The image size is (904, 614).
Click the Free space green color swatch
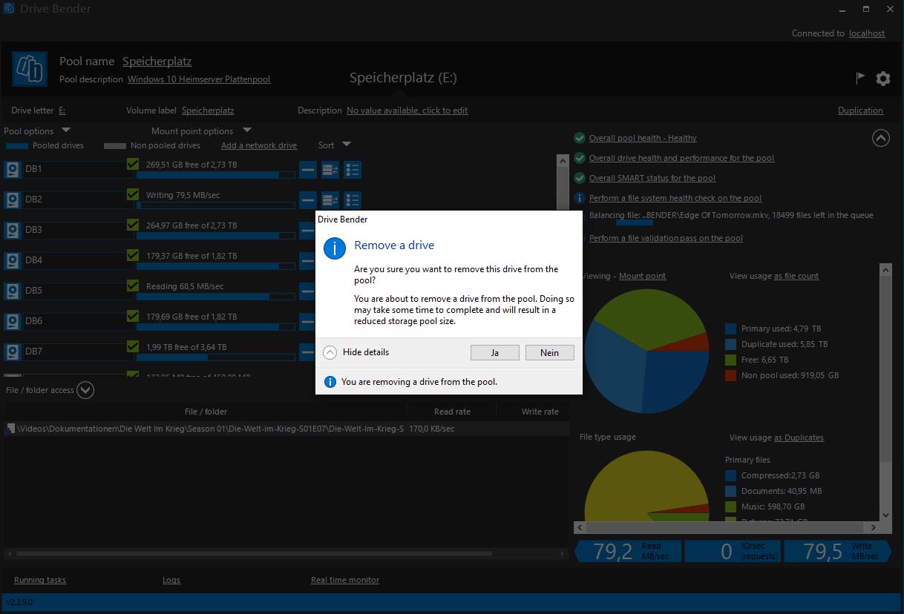tap(730, 360)
